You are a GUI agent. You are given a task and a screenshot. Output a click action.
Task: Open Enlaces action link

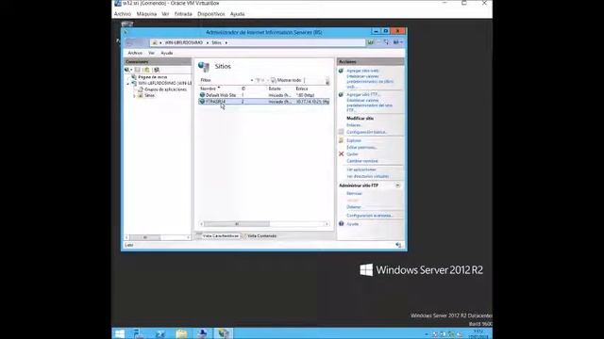[x=354, y=125]
